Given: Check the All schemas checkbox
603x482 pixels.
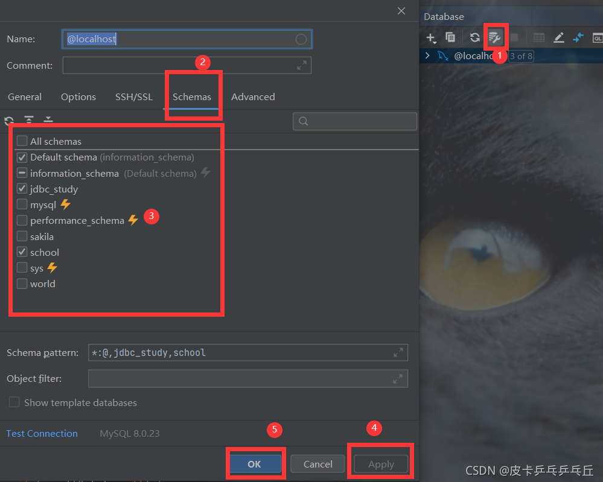Looking at the screenshot, I should (x=22, y=141).
